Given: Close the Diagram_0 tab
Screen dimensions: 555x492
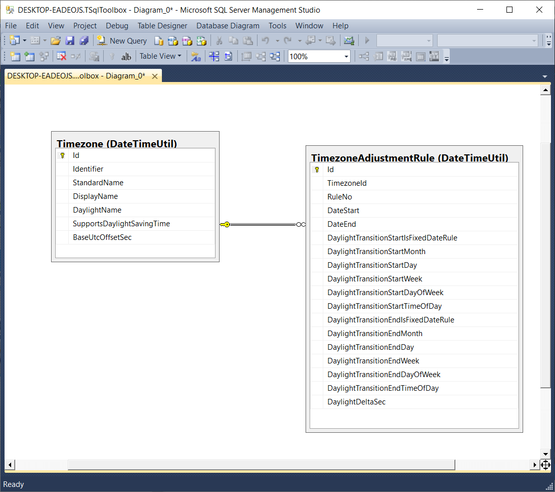Looking at the screenshot, I should click(155, 76).
